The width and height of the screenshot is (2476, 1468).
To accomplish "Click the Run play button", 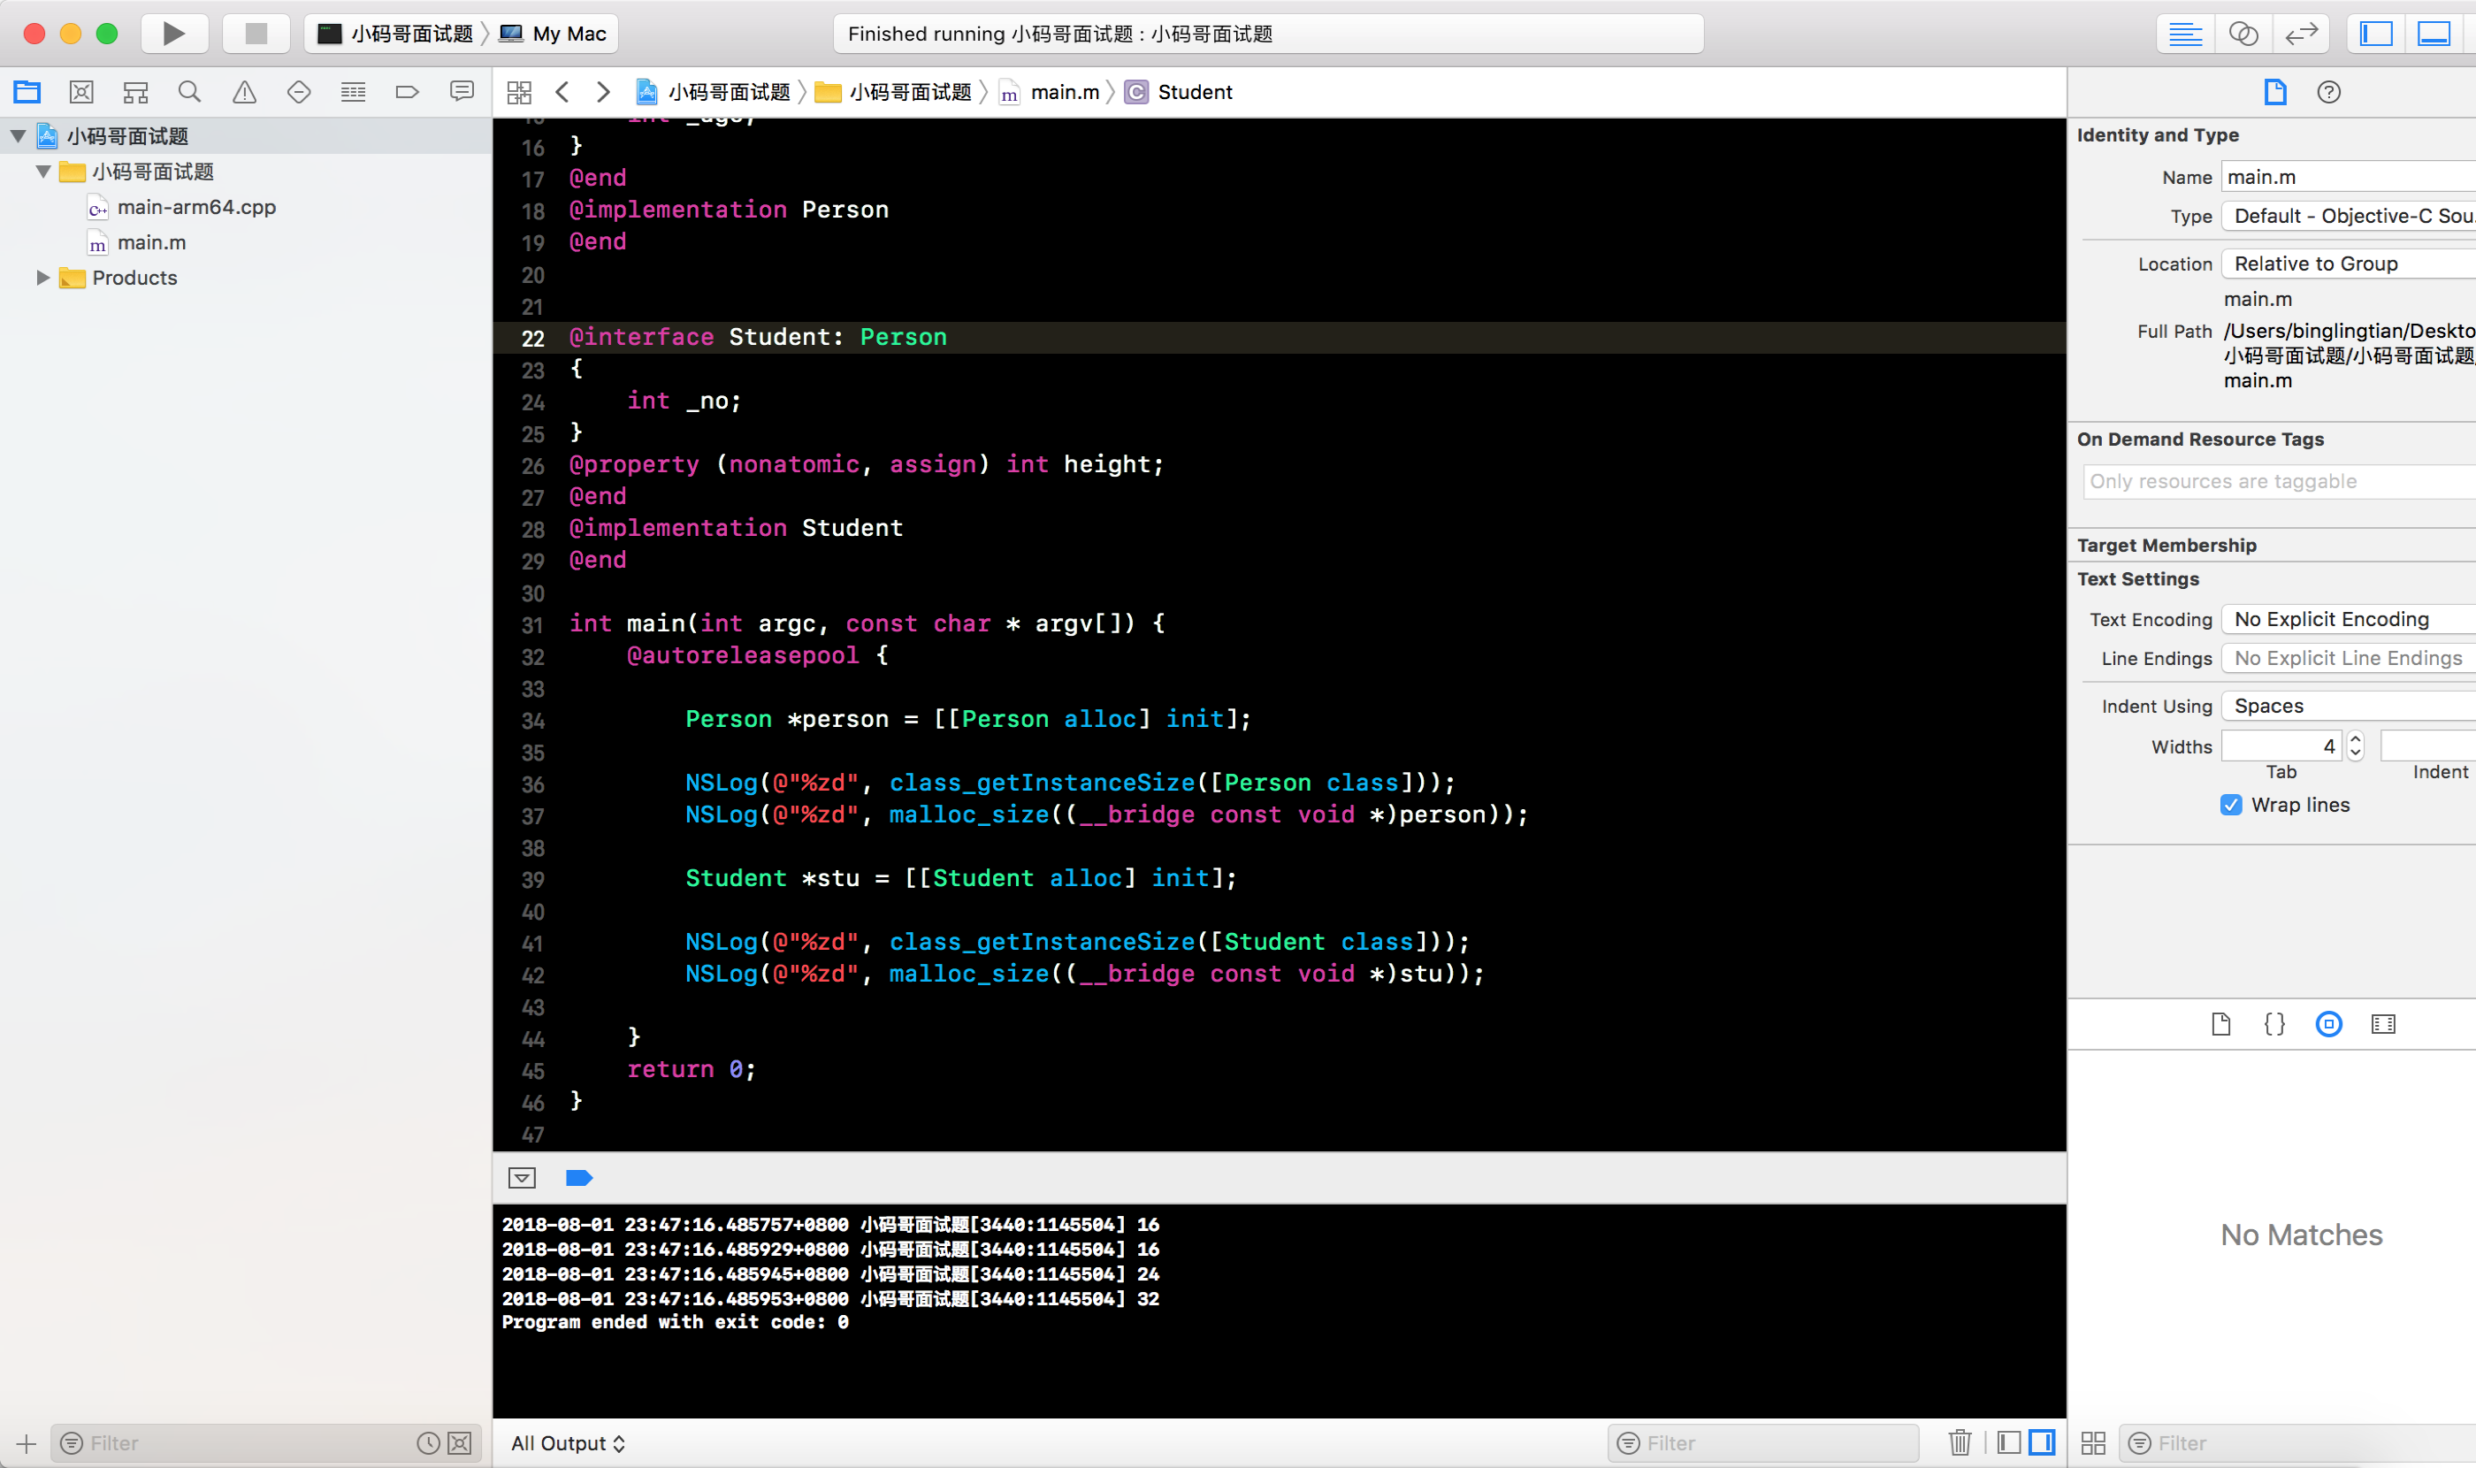I will click(x=174, y=34).
